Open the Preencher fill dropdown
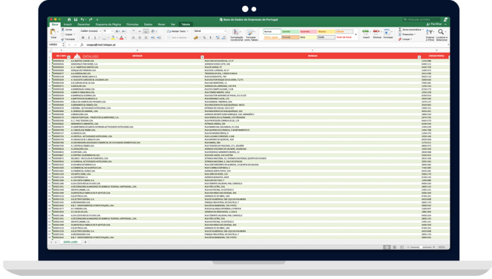 tap(407, 34)
